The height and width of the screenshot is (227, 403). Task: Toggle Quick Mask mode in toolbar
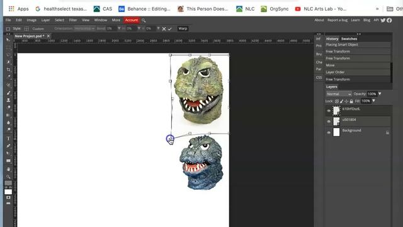click(x=8, y=197)
